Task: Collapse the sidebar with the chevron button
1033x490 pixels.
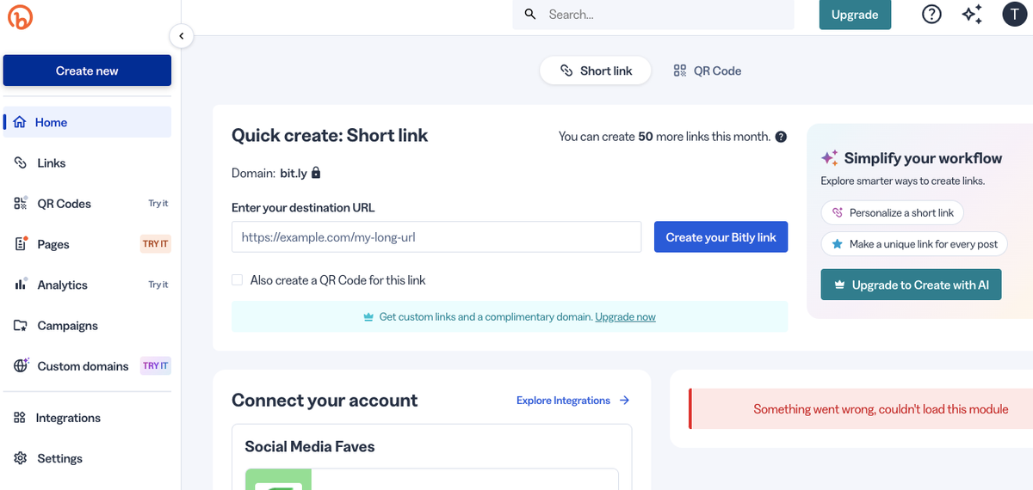Action: [x=181, y=36]
